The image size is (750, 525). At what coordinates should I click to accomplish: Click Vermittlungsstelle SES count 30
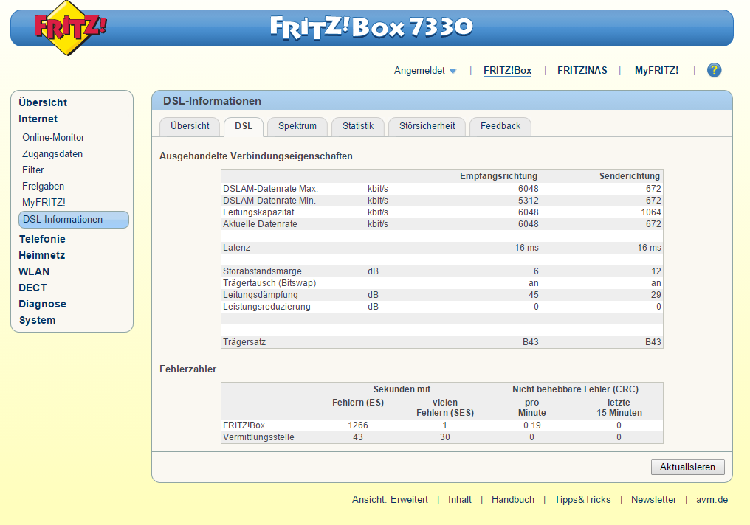click(x=445, y=437)
